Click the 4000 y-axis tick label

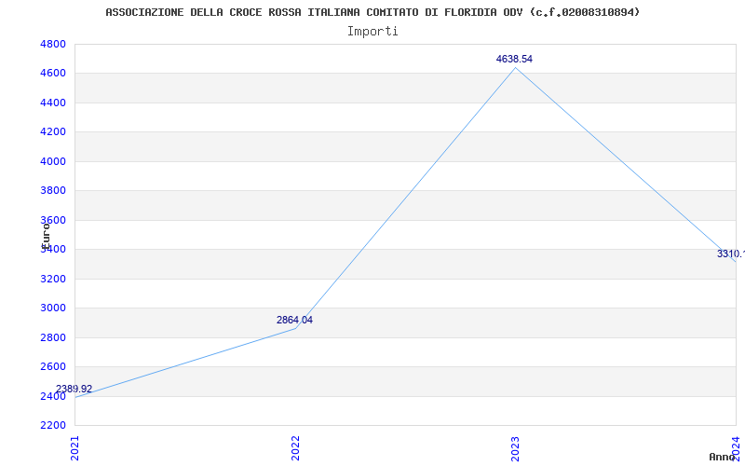53,161
